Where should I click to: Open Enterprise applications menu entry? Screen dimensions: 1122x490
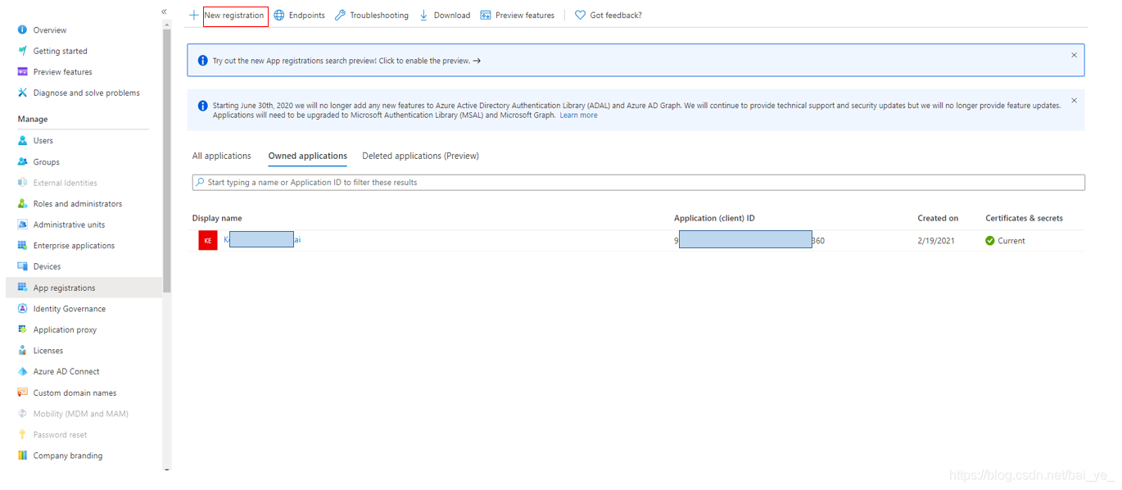74,245
